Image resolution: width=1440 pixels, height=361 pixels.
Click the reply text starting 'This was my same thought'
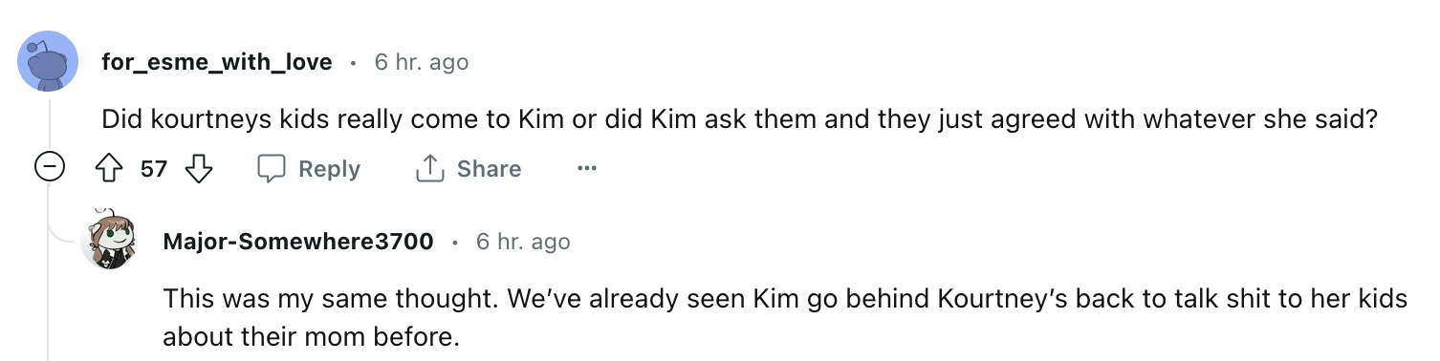click(x=785, y=317)
